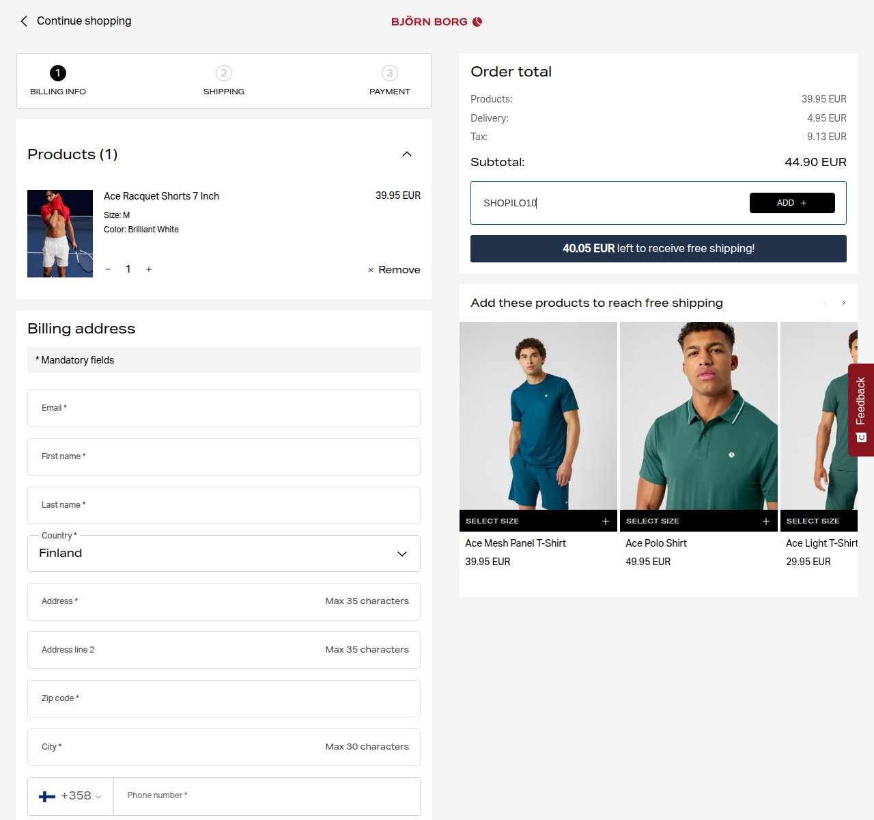Open the Björn Borg logo homepage
Viewport: 874px width, 820px height.
click(x=437, y=22)
